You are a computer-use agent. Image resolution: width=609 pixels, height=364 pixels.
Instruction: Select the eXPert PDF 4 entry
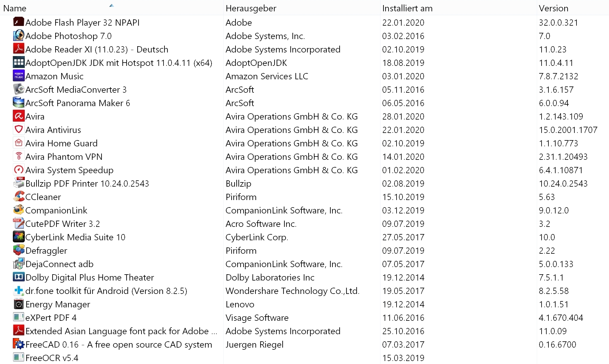point(304,317)
